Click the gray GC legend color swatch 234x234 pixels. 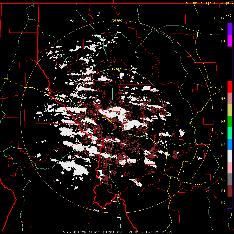230,179
